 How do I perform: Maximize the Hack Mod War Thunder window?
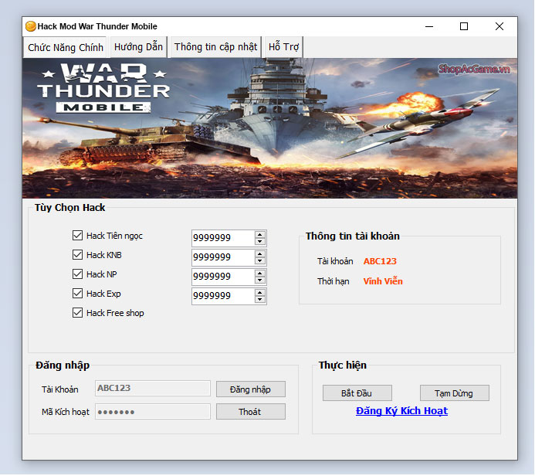(x=464, y=26)
